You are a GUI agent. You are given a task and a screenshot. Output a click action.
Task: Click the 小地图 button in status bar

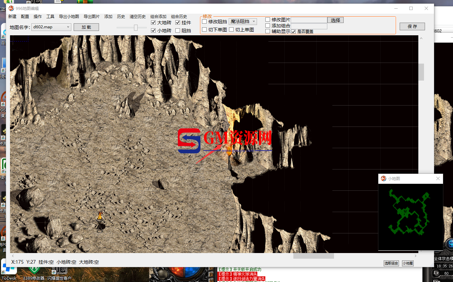[408, 263]
